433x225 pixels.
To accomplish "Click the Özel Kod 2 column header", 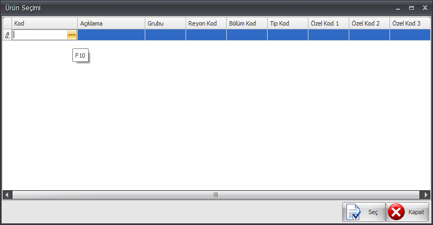I will 369,23.
